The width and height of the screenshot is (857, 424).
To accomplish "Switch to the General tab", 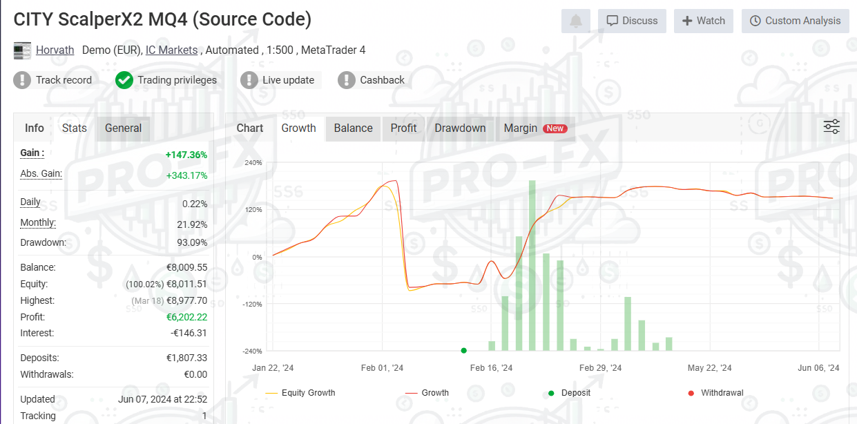I will (x=124, y=128).
